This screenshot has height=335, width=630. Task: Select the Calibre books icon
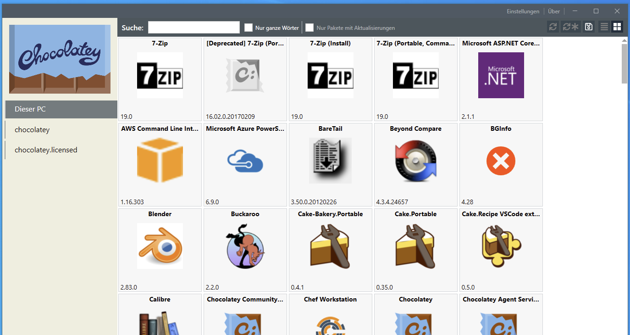click(160, 322)
